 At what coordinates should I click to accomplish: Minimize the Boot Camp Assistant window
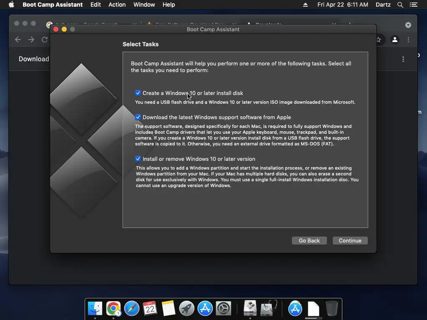pos(64,29)
